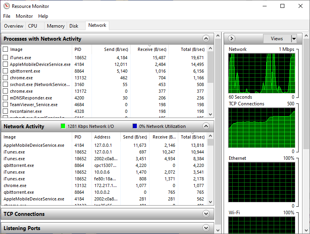Open the Monitor menu
The height and width of the screenshot is (234, 310).
pyautogui.click(x=24, y=16)
